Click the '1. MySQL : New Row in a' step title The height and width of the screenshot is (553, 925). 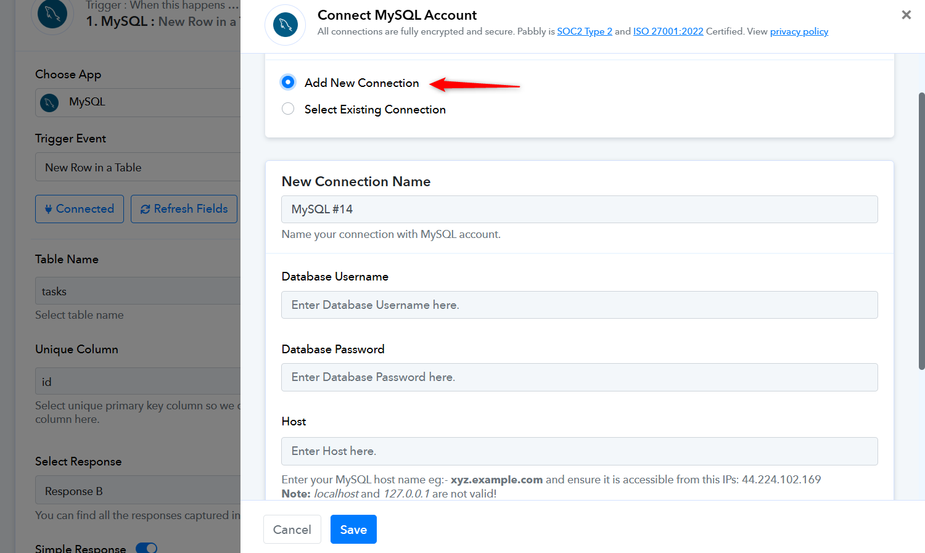point(162,22)
